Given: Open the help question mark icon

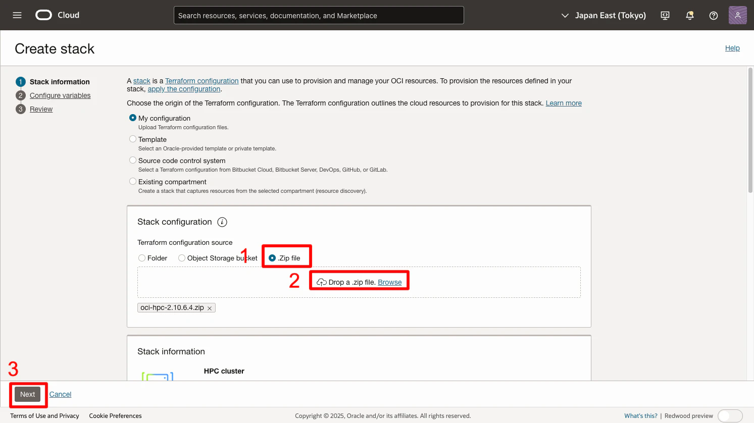Looking at the screenshot, I should pyautogui.click(x=714, y=16).
